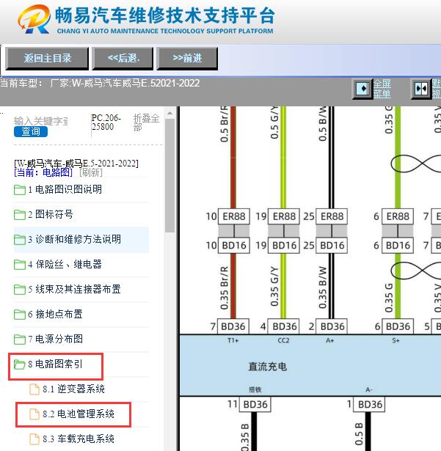
Task: Click the T1+ terminal label
Action: click(233, 340)
